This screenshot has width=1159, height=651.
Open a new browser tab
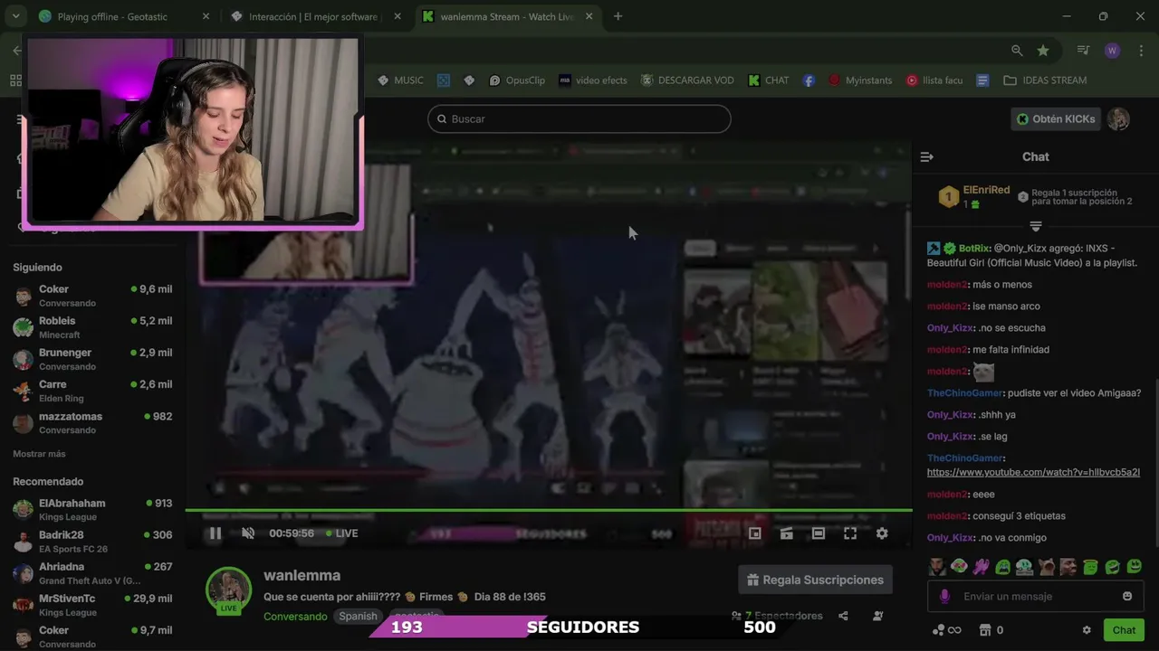618,16
